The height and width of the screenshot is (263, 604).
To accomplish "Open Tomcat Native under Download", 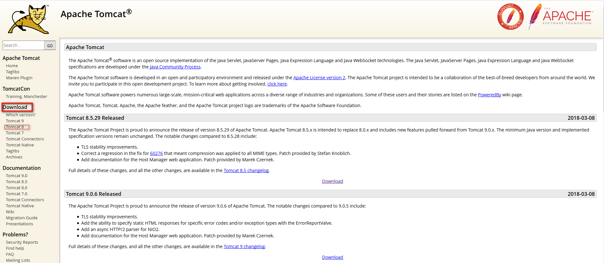I will [x=20, y=145].
